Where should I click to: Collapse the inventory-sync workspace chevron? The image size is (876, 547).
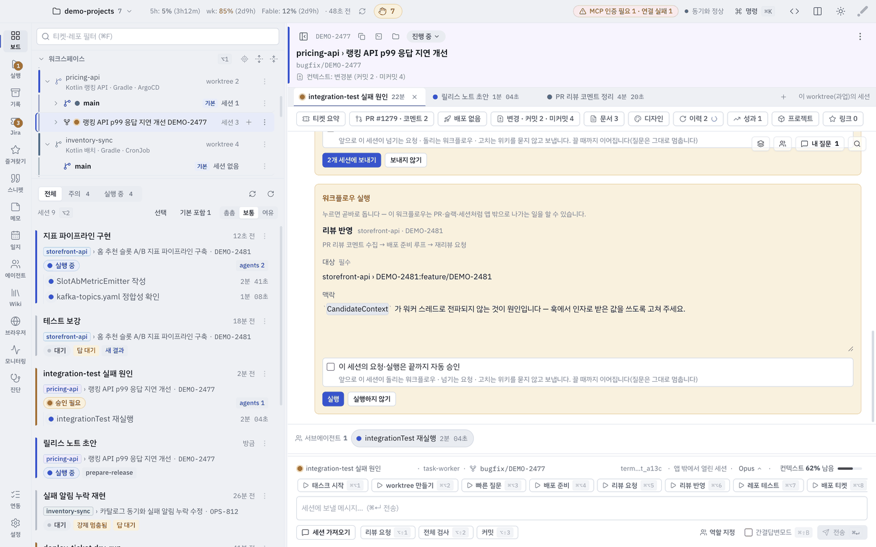click(47, 144)
